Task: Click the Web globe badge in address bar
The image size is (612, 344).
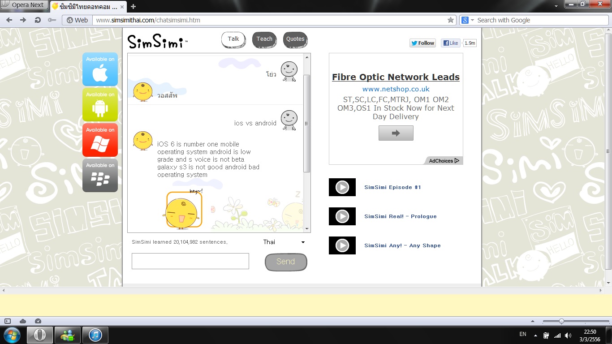Action: click(77, 20)
